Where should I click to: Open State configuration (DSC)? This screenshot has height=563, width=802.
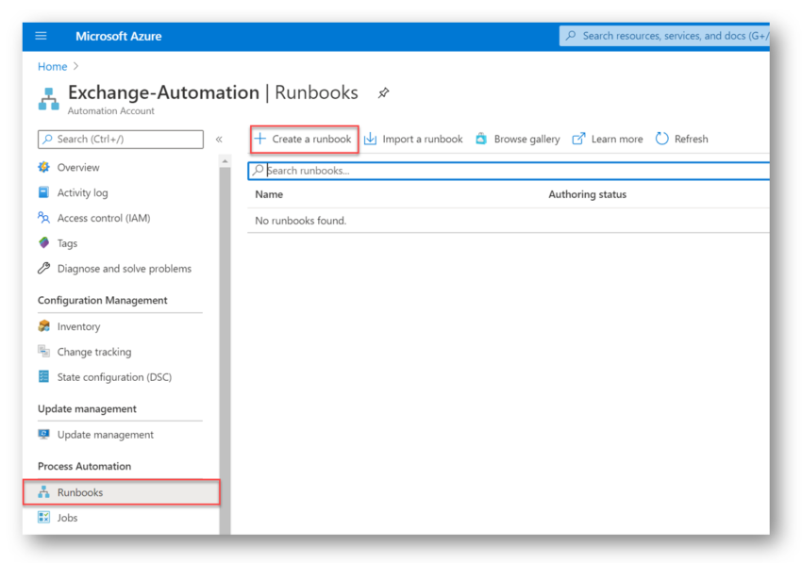click(x=114, y=377)
